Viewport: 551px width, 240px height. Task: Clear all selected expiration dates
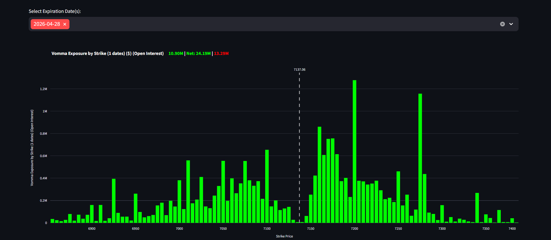502,24
